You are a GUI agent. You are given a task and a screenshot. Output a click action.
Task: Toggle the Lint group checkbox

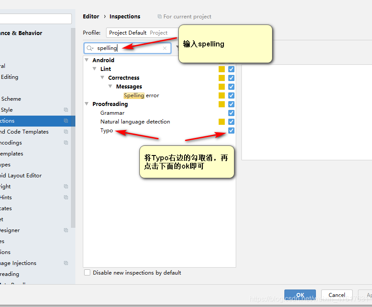231,69
